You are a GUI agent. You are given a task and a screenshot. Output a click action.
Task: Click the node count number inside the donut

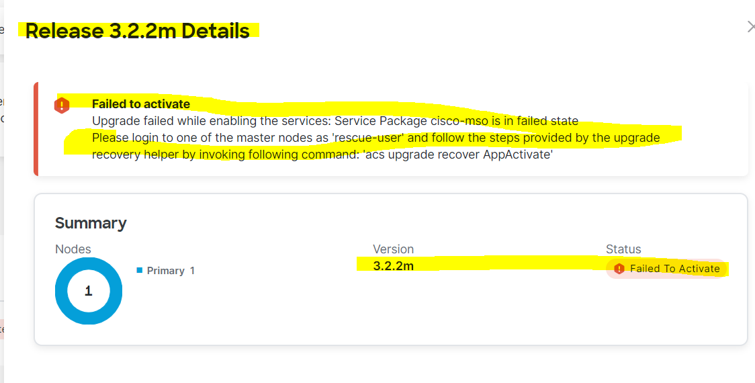click(x=88, y=291)
